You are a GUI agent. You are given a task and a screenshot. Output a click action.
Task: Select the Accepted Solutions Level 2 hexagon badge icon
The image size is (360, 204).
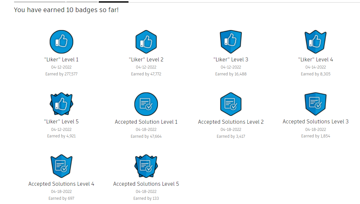[231, 104]
